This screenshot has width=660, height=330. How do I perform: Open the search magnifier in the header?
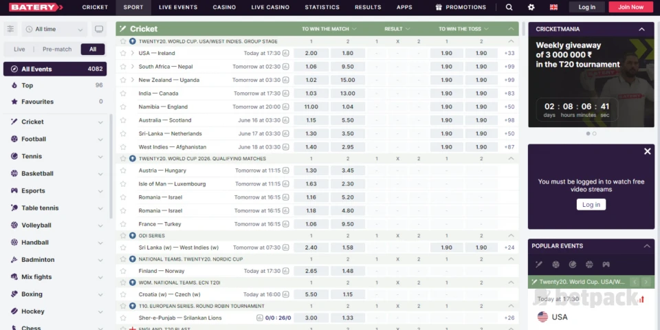pyautogui.click(x=509, y=8)
